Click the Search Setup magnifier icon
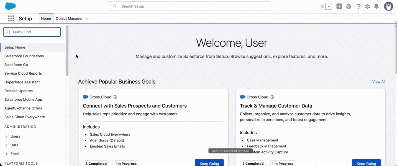 [114, 6]
